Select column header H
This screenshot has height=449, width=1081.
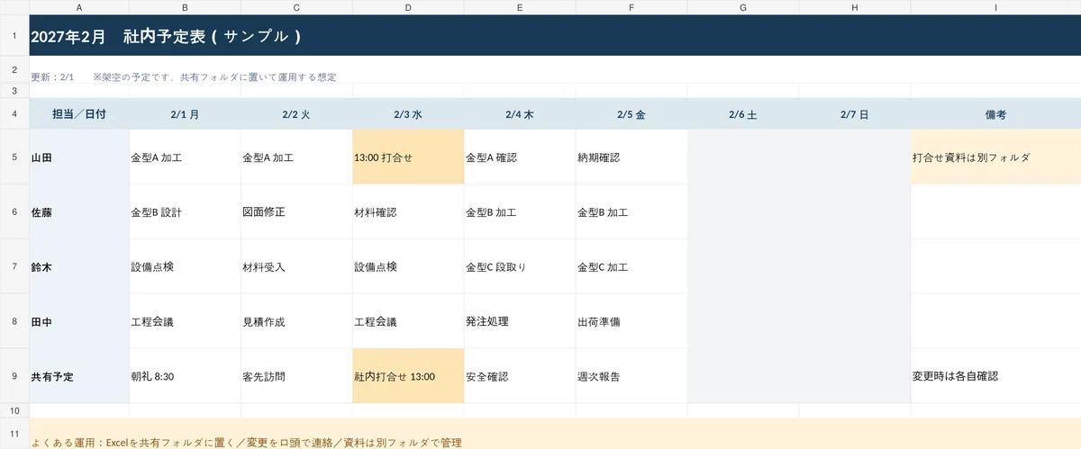tap(855, 7)
